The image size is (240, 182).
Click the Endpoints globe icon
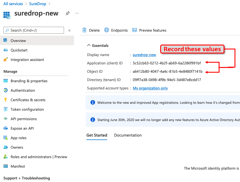[107, 30]
